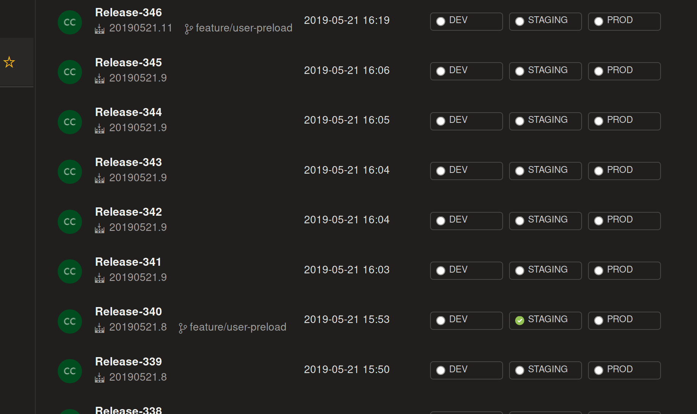Open the STAGING stage for Release-343
The width and height of the screenshot is (697, 414).
click(x=545, y=171)
